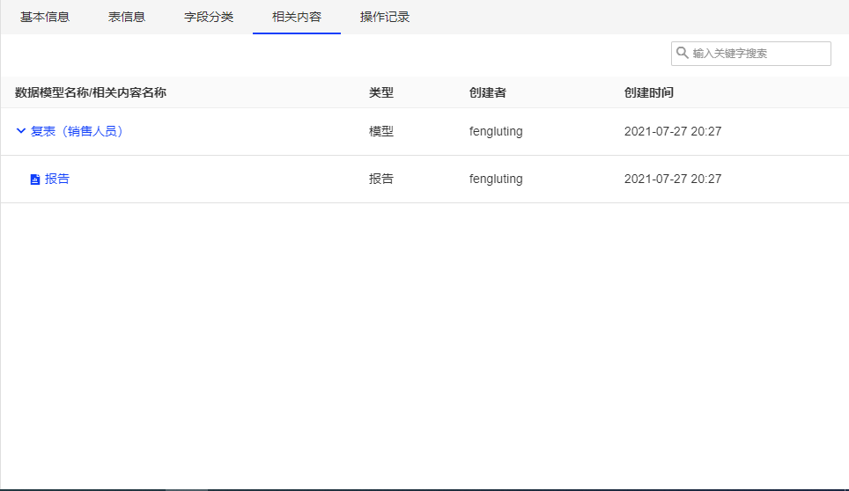Click the 创建时间 column header
Image resolution: width=849 pixels, height=491 pixels.
(648, 92)
